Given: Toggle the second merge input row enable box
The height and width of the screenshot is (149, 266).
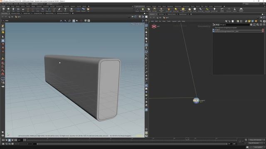Looking at the screenshot, I should [213, 31].
